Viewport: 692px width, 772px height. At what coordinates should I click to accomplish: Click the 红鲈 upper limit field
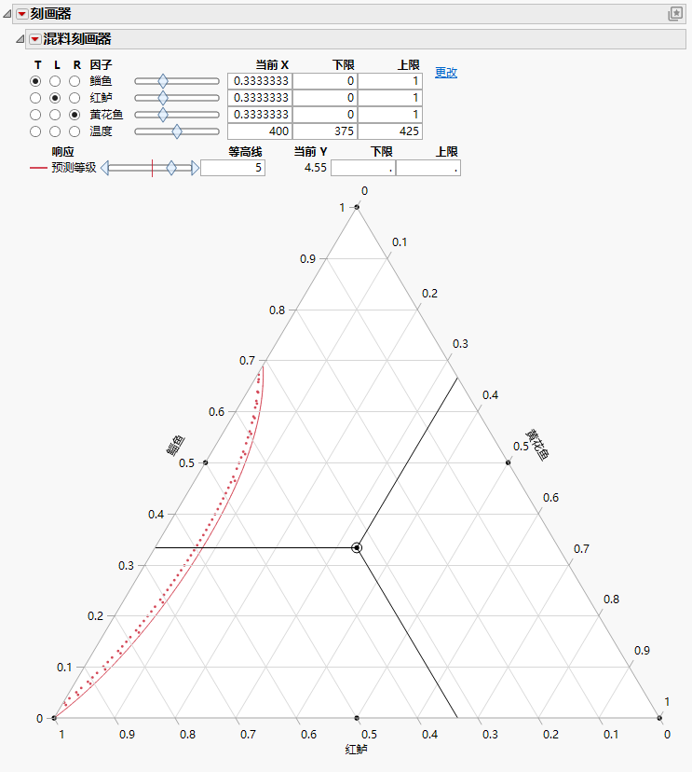(390, 98)
